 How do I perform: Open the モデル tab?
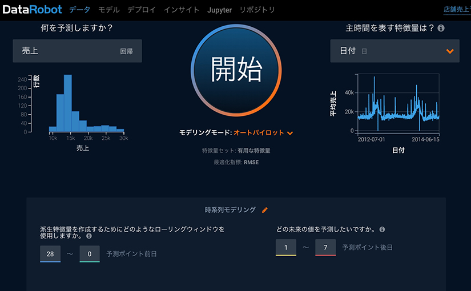[108, 10]
